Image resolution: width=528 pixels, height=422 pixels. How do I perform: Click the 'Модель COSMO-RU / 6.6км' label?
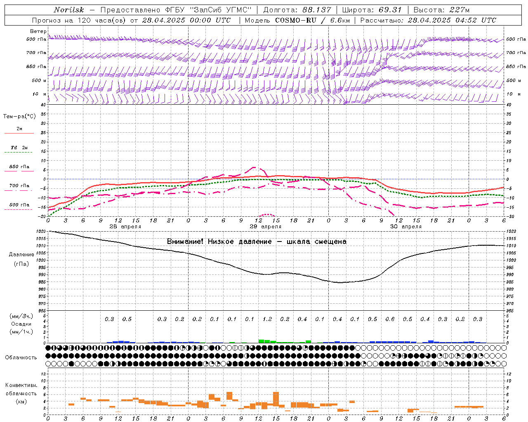pyautogui.click(x=297, y=20)
